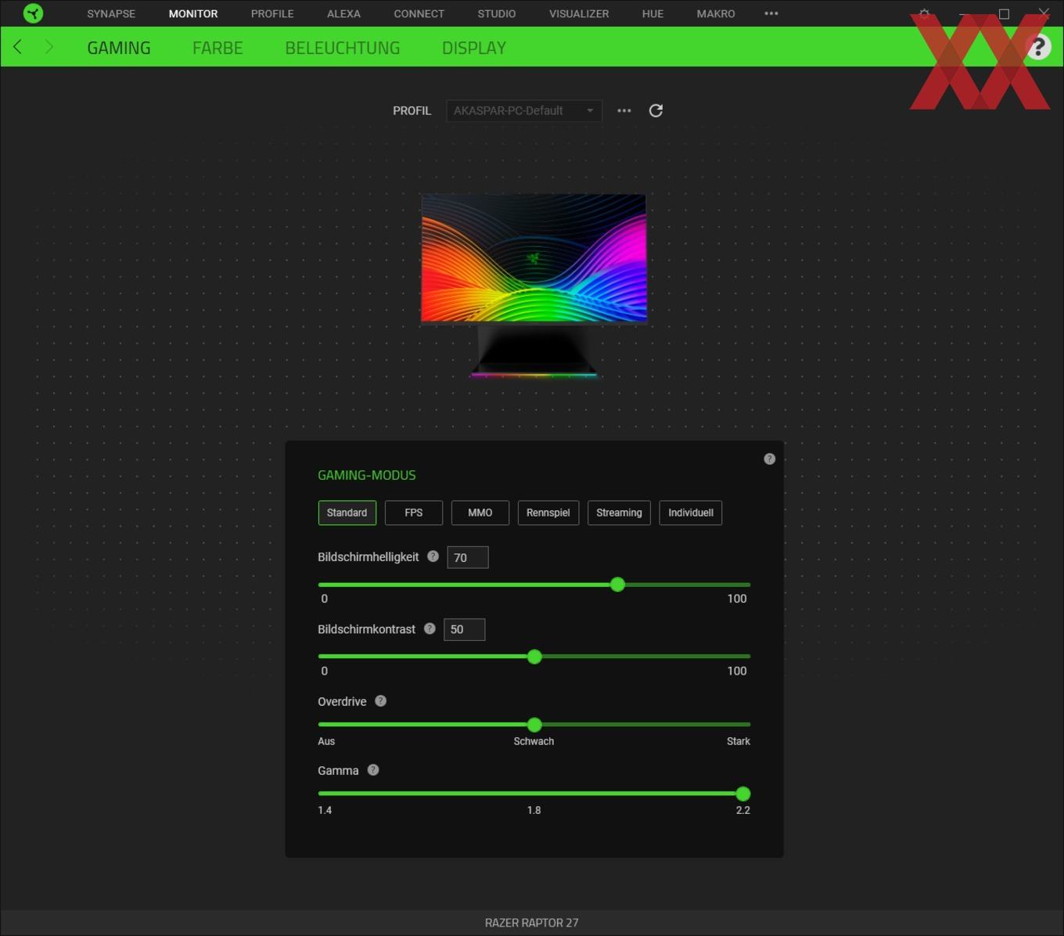The width and height of the screenshot is (1064, 936).
Task: Select the MMO gaming mode
Action: 480,513
